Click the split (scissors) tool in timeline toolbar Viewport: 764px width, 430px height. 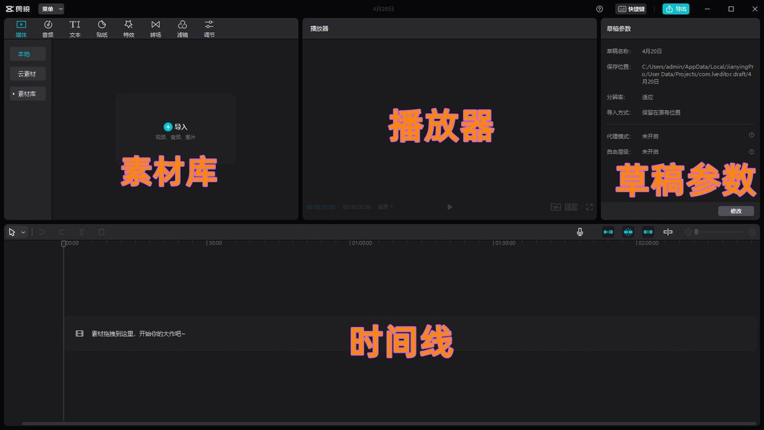coord(81,231)
